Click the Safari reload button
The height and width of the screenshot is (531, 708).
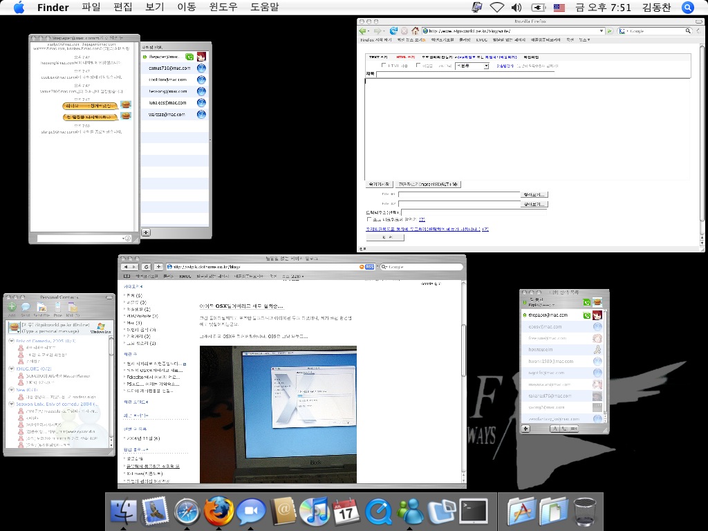[147, 266]
